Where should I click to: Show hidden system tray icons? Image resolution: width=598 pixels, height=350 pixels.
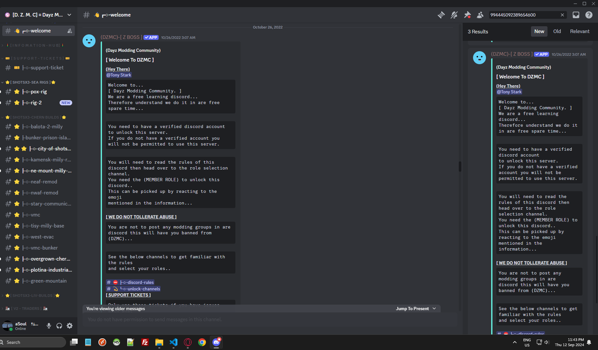[515, 342]
